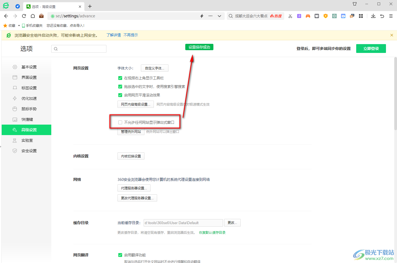Click the browser forward arrow
397x263 pixels.
[x=15, y=16]
